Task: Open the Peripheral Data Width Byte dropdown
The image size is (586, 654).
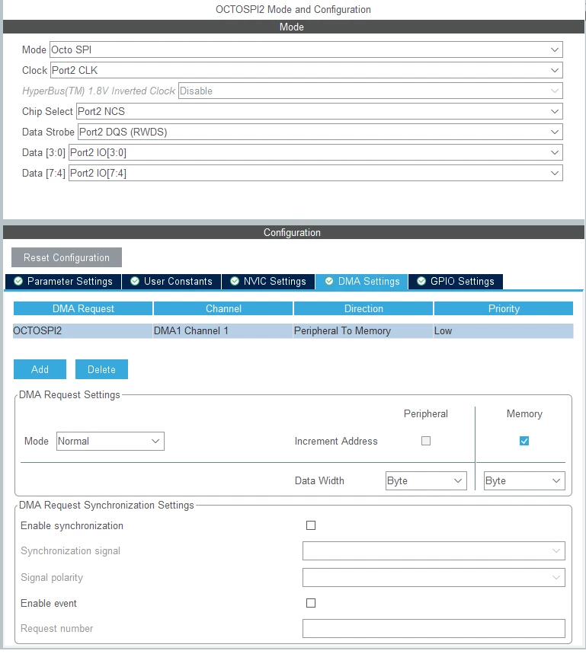Action: (x=426, y=481)
